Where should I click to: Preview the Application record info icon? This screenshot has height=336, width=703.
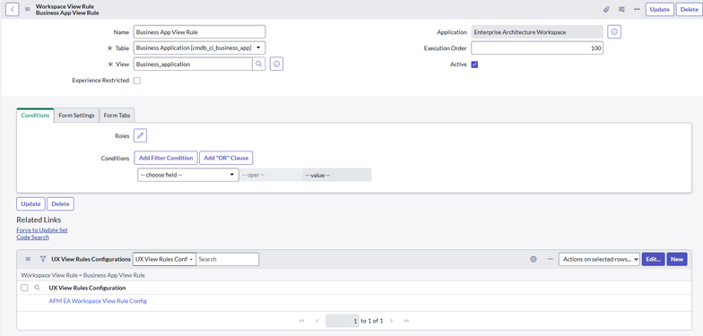[x=614, y=32]
